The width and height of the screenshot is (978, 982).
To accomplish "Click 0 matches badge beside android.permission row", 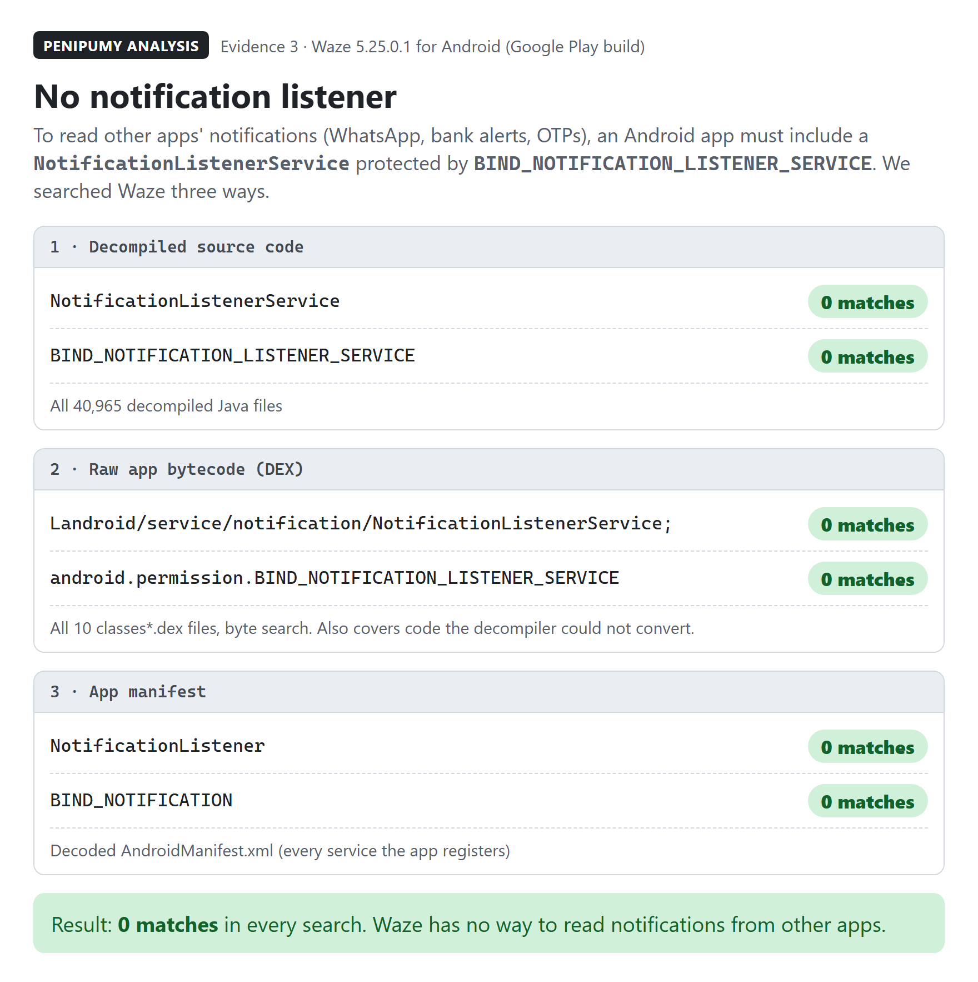I will 867,579.
